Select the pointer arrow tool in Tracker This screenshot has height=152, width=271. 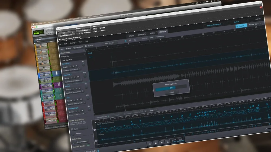(x=125, y=41)
